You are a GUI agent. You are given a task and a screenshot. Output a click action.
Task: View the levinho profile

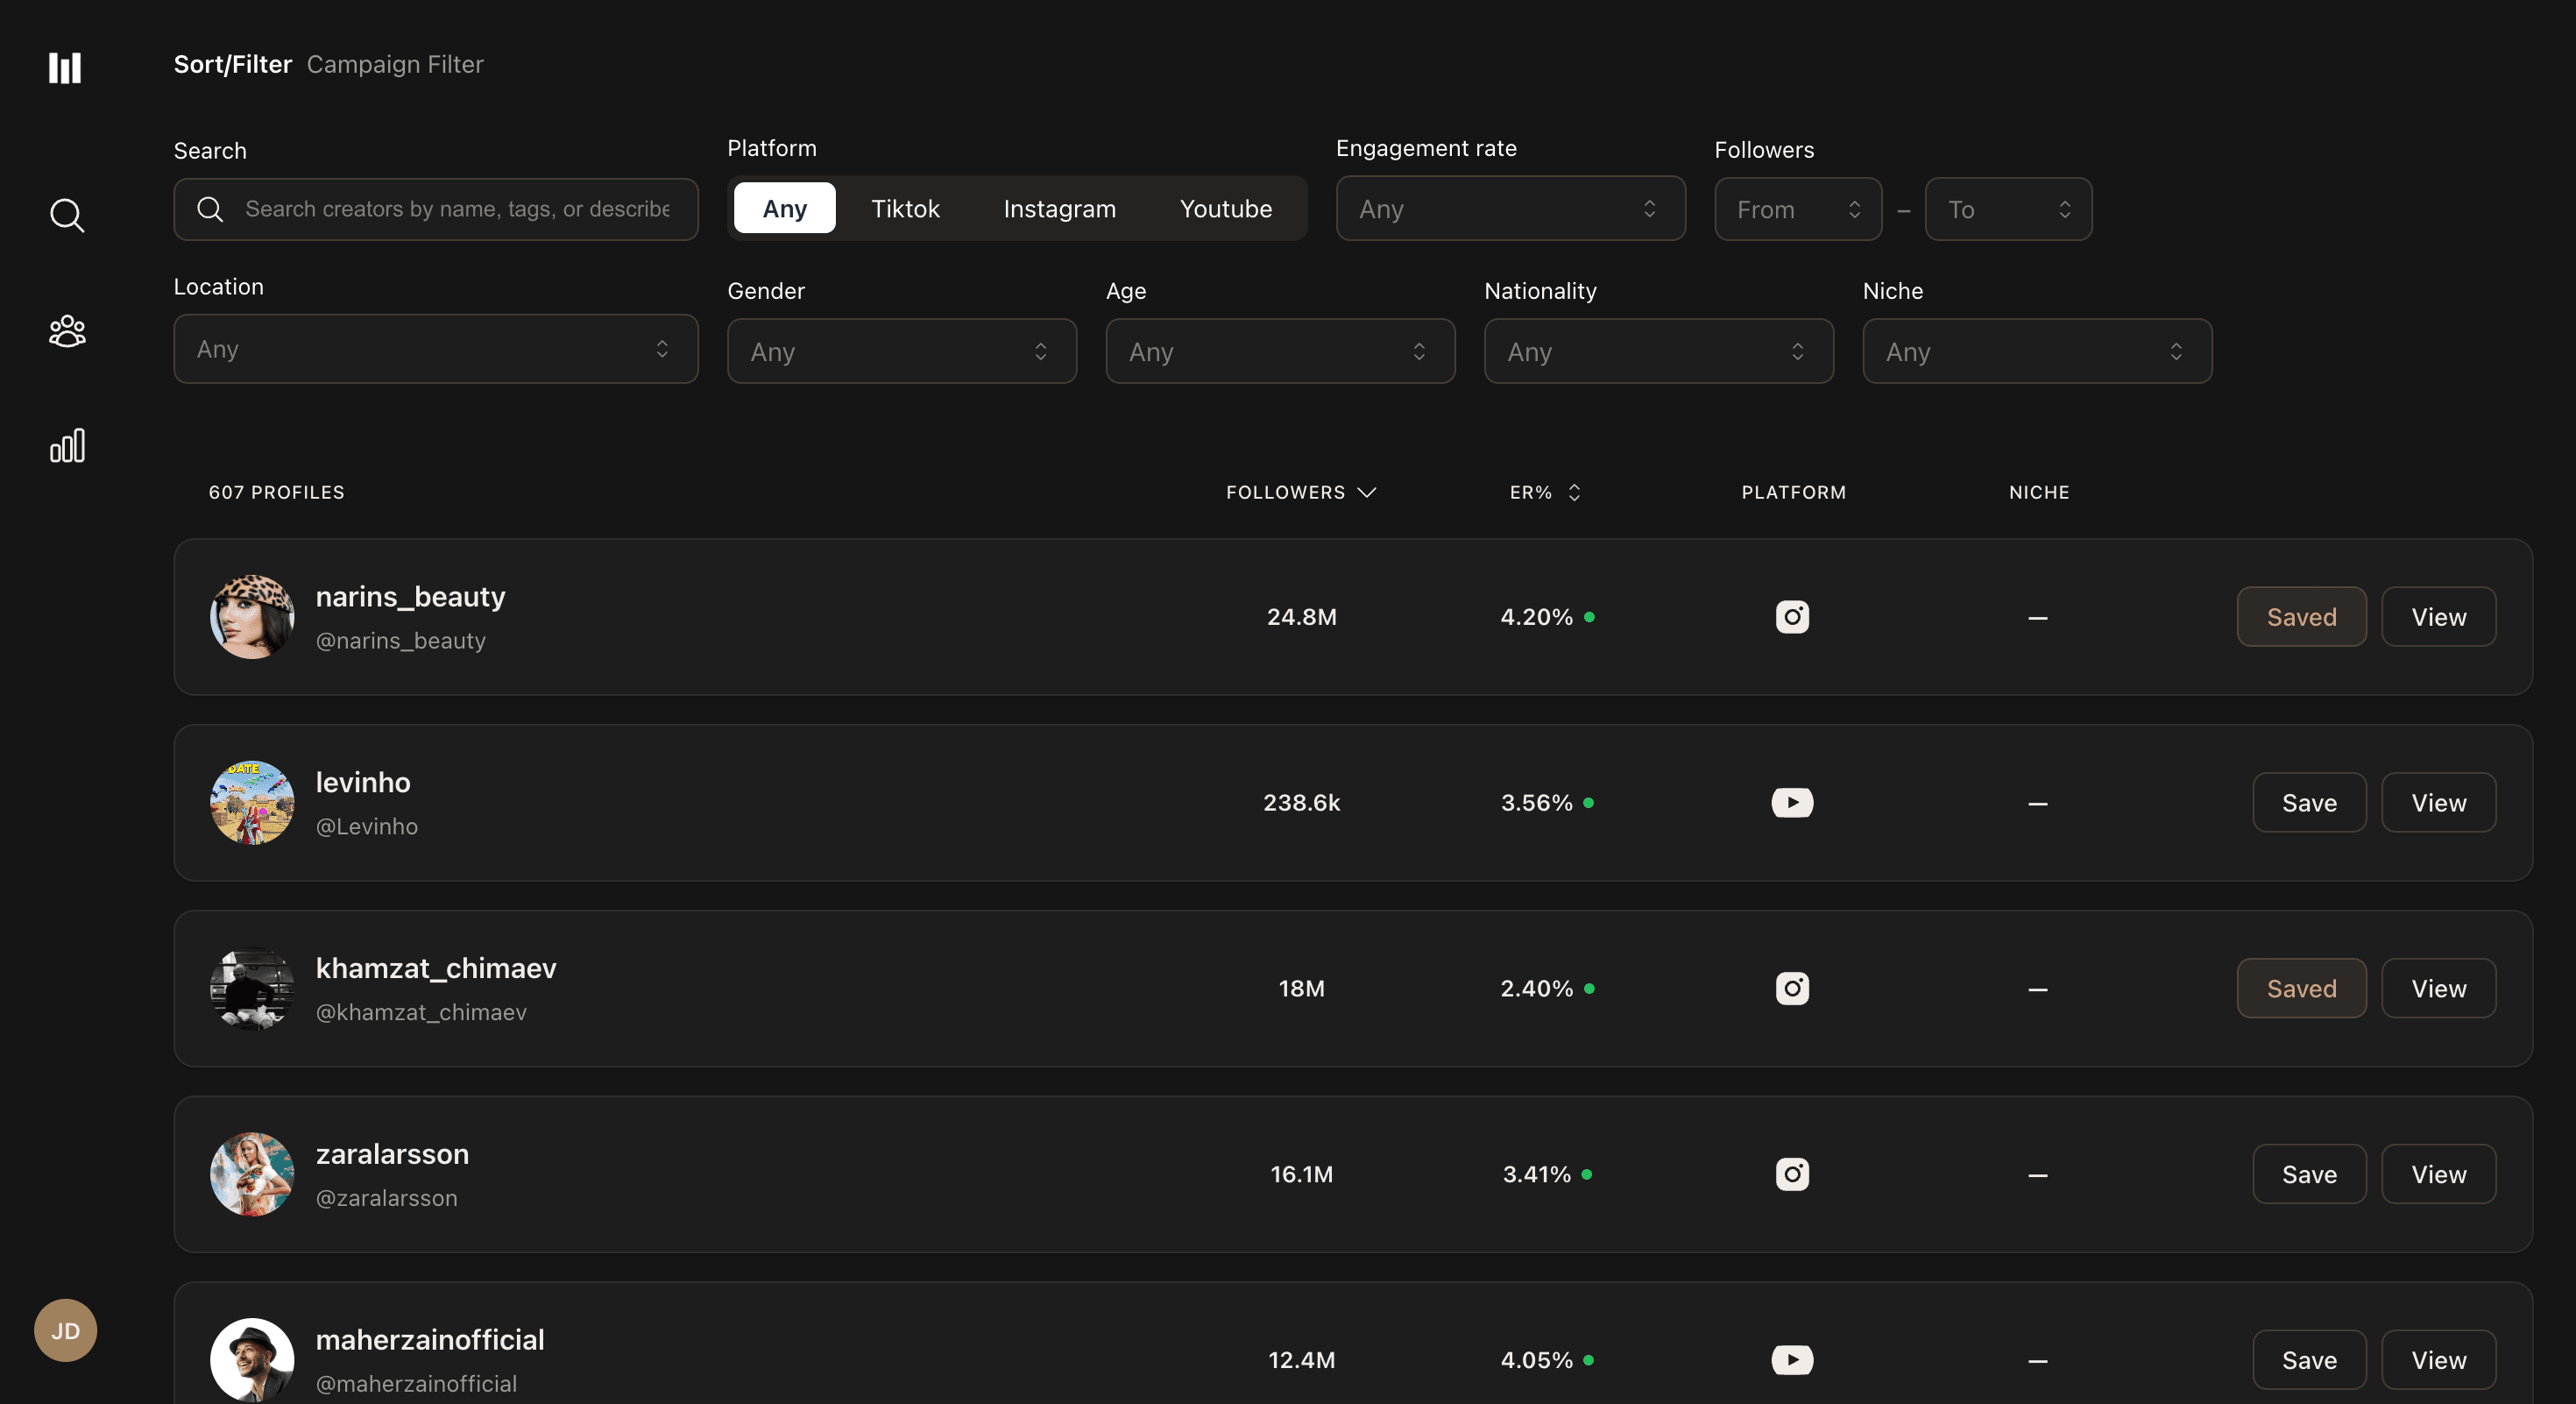pyautogui.click(x=2437, y=803)
